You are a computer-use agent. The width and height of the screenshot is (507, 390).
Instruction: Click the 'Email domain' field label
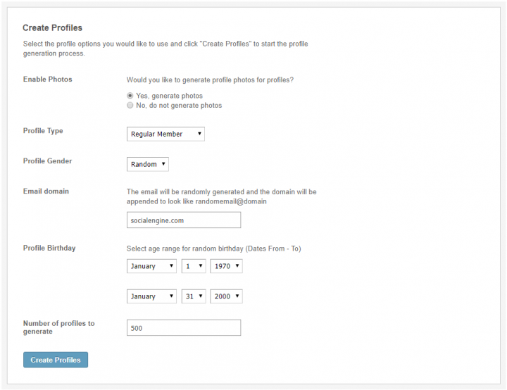[46, 191]
